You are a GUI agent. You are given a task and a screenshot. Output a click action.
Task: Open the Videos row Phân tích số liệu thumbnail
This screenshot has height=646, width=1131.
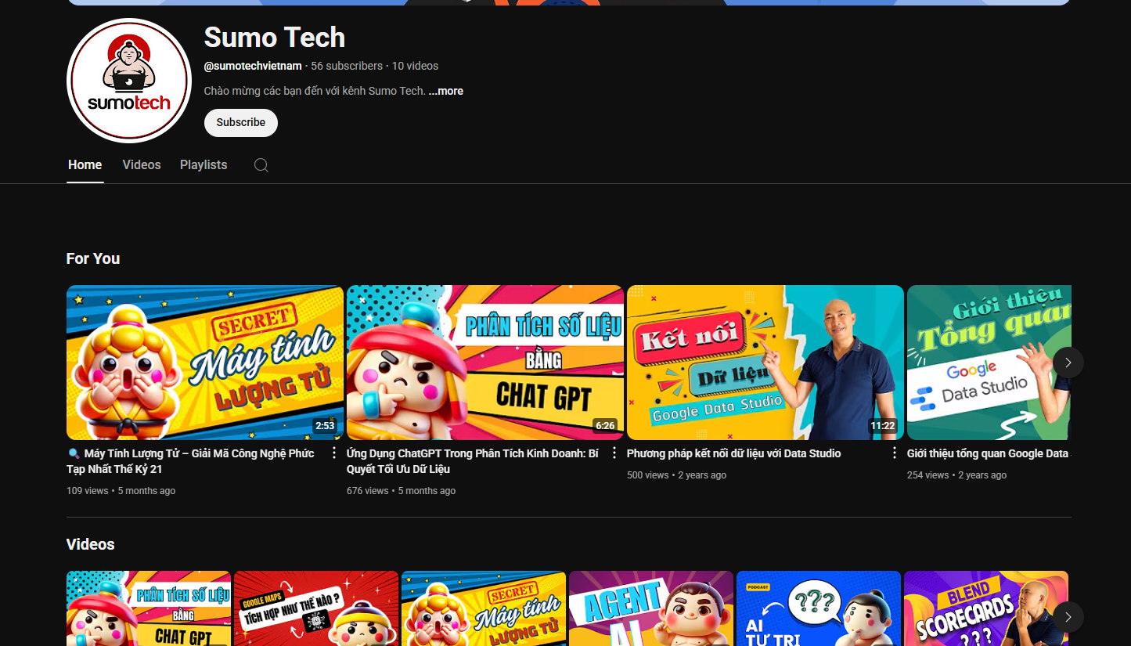[x=149, y=608]
